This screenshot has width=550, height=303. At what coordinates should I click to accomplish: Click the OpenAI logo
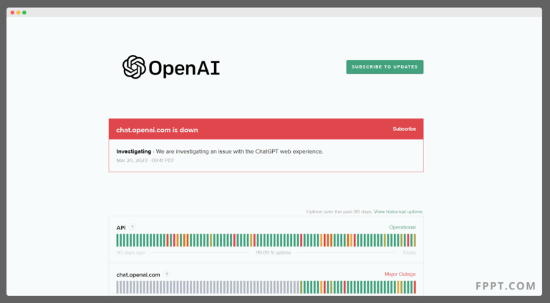click(171, 67)
